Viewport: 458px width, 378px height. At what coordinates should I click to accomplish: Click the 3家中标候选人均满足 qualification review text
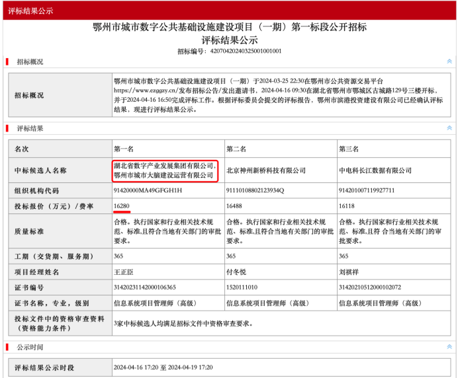[183, 323]
